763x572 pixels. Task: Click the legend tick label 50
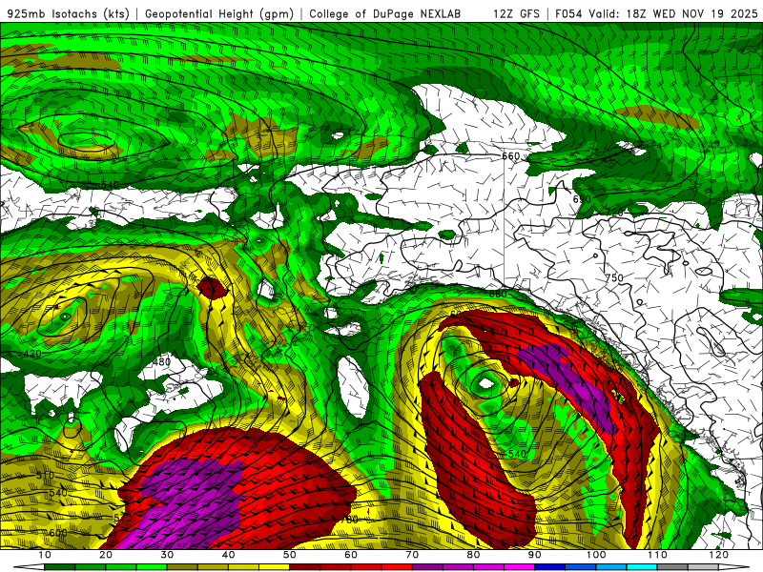click(x=290, y=555)
